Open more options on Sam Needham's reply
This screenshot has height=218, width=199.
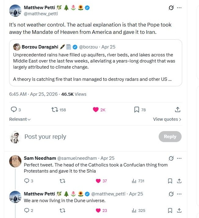click(x=179, y=158)
